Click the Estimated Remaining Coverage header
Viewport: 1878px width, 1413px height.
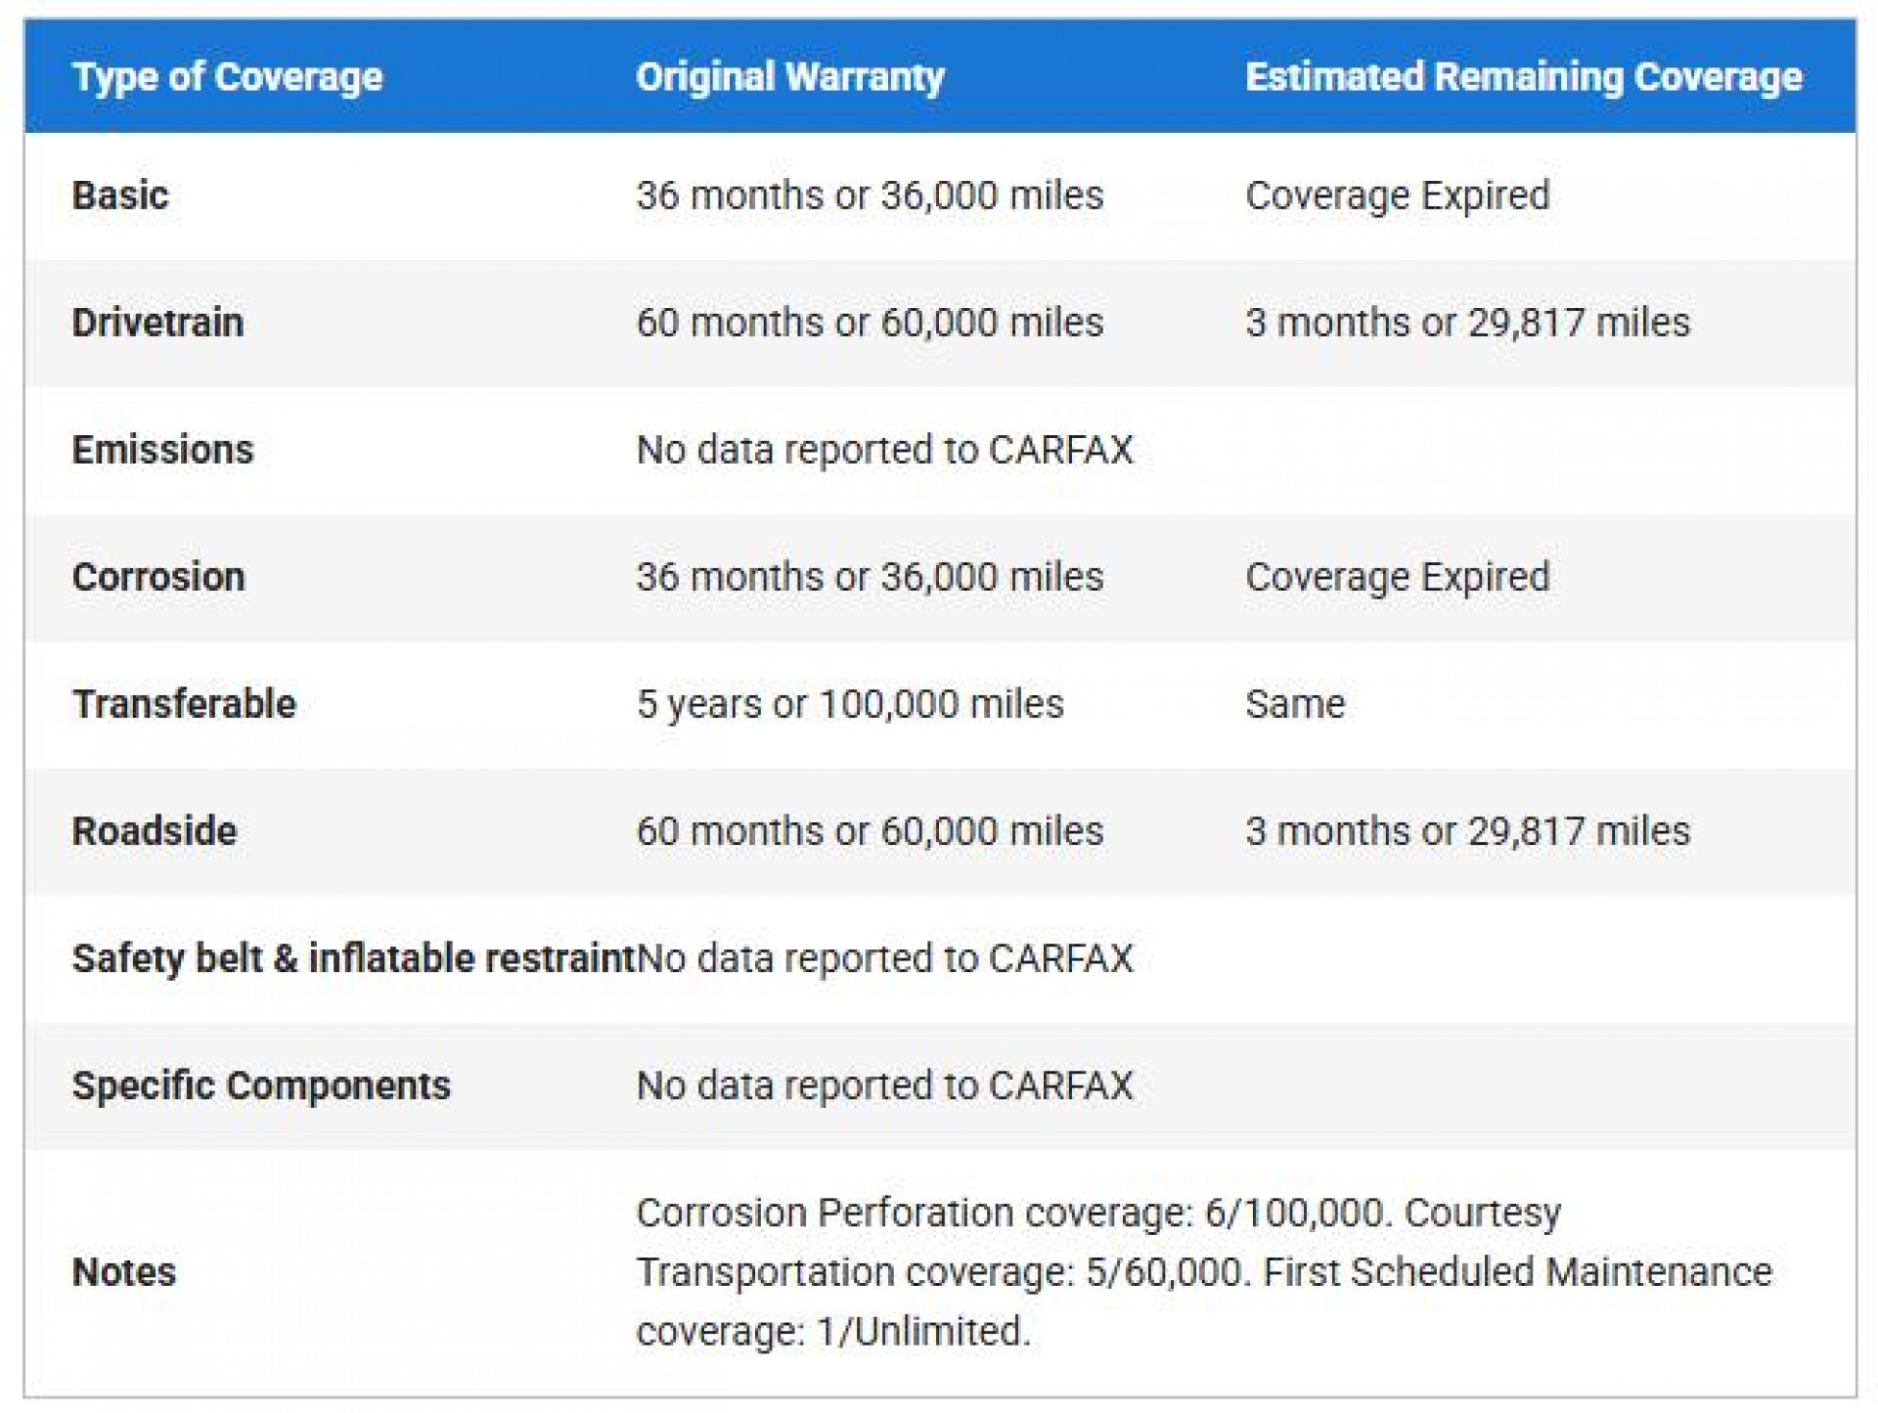click(1523, 77)
